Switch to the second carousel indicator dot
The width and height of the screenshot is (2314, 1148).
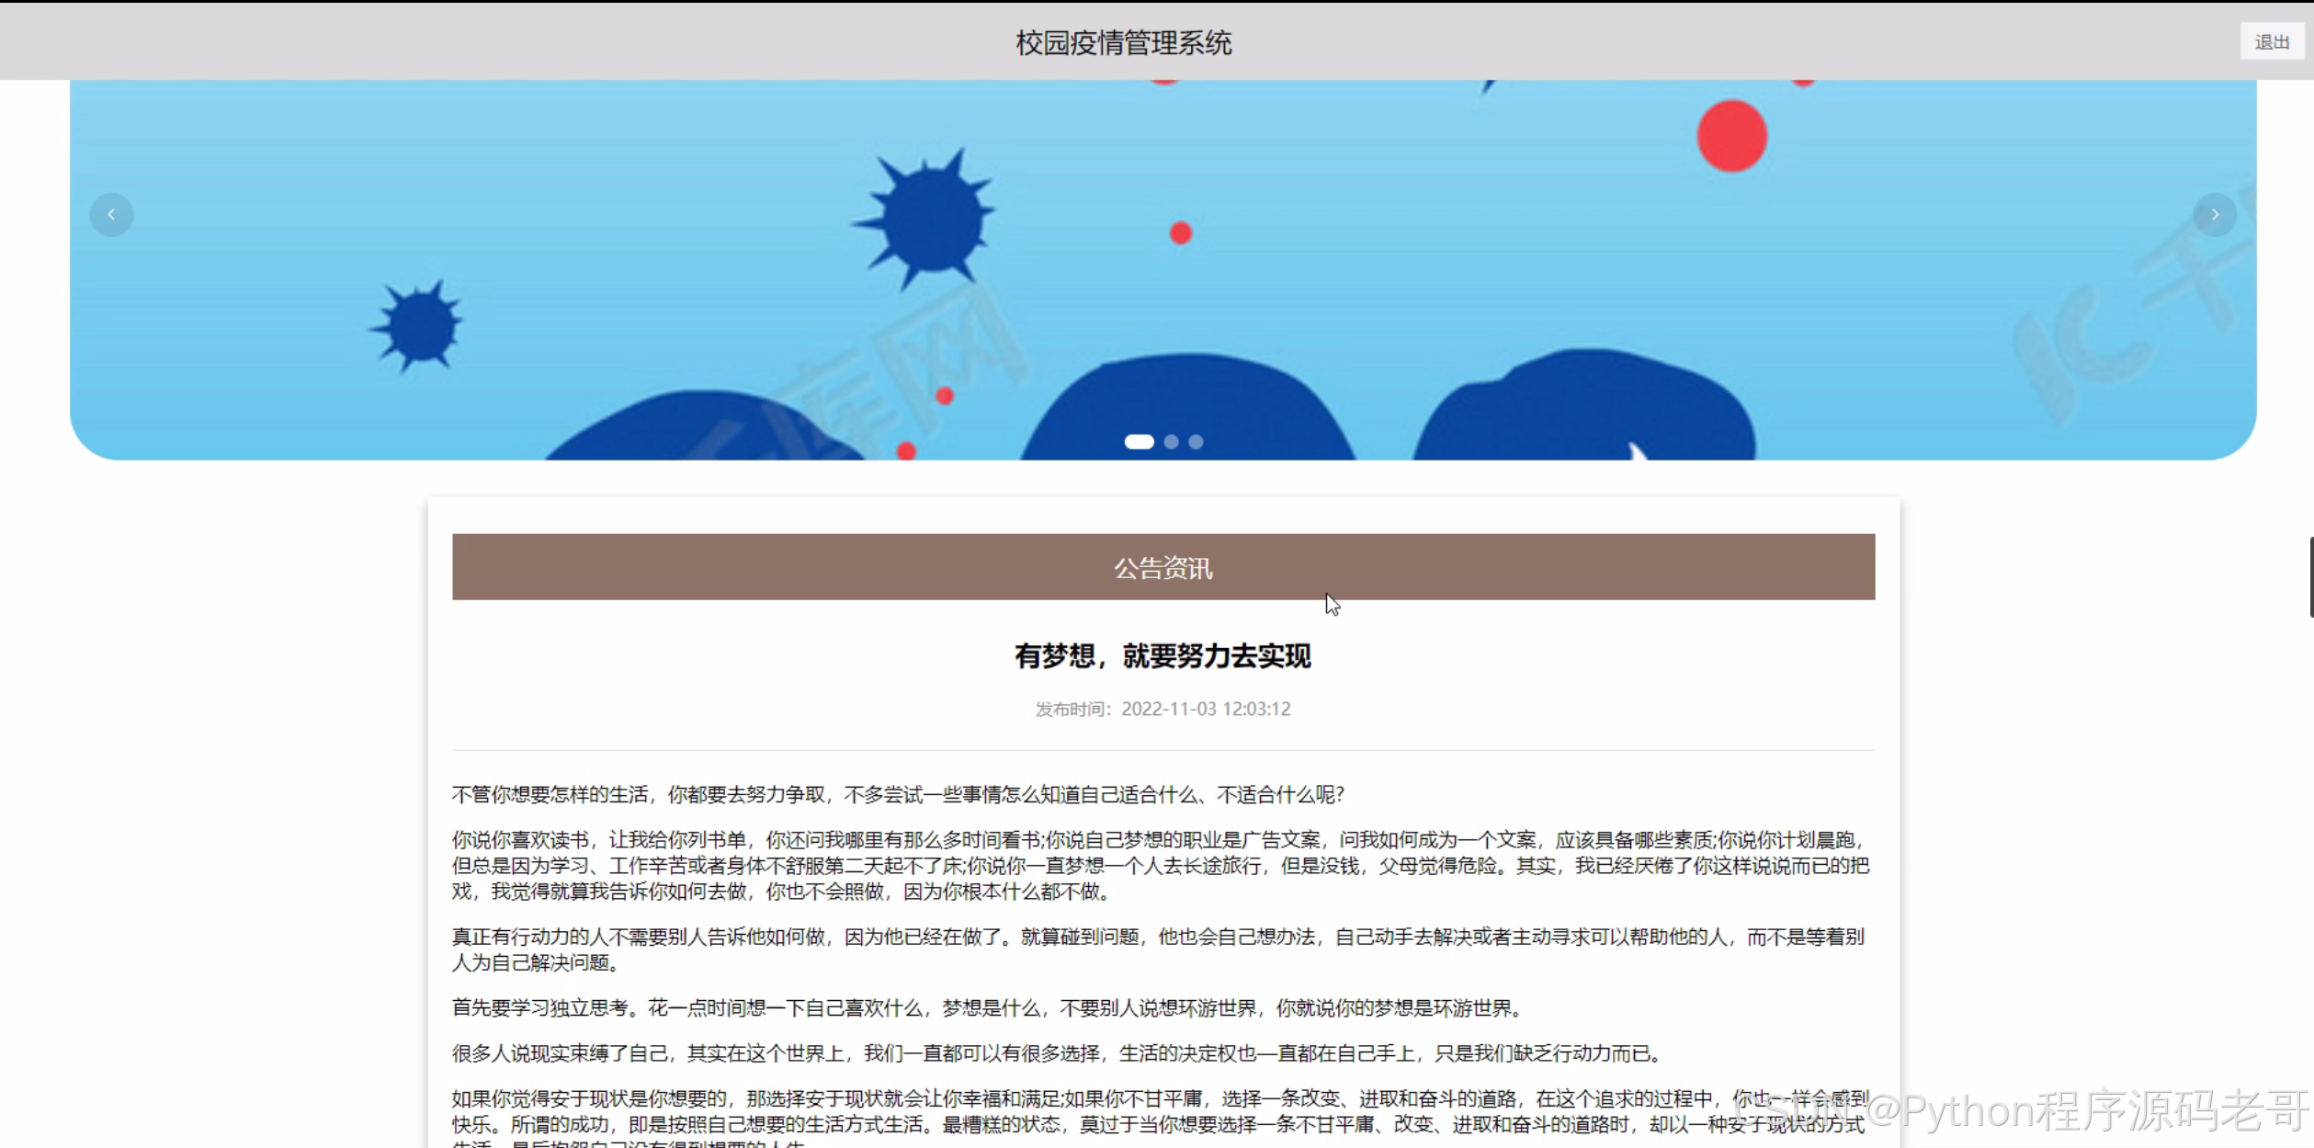tap(1171, 442)
